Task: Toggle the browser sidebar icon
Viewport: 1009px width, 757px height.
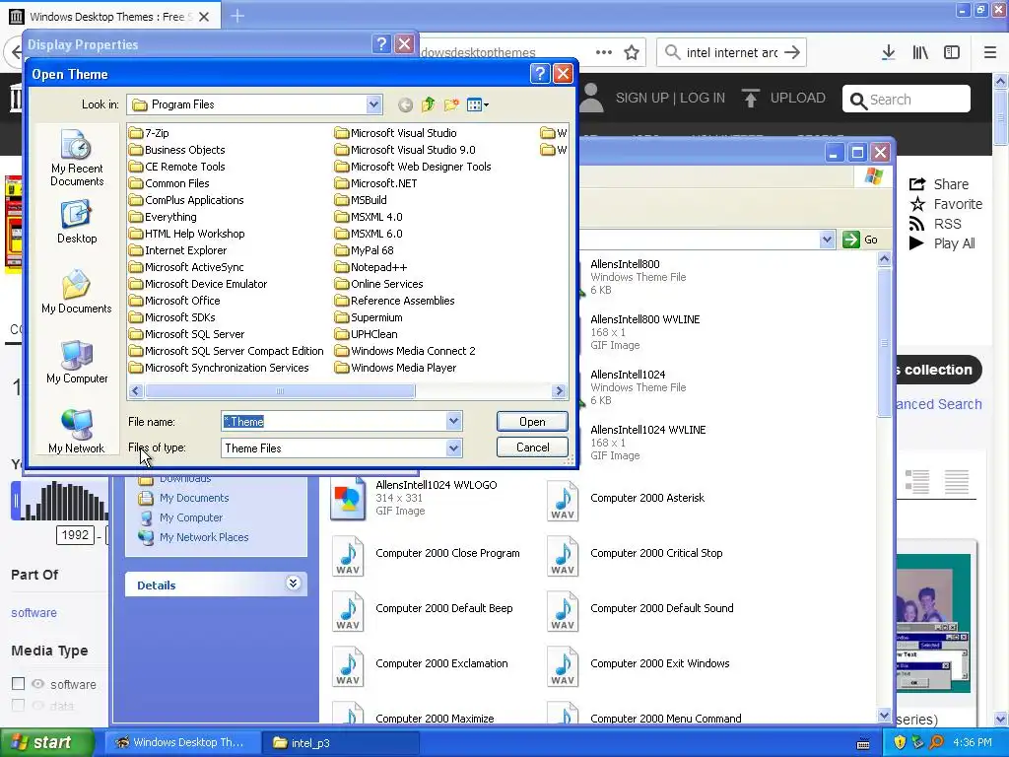Action: (952, 52)
